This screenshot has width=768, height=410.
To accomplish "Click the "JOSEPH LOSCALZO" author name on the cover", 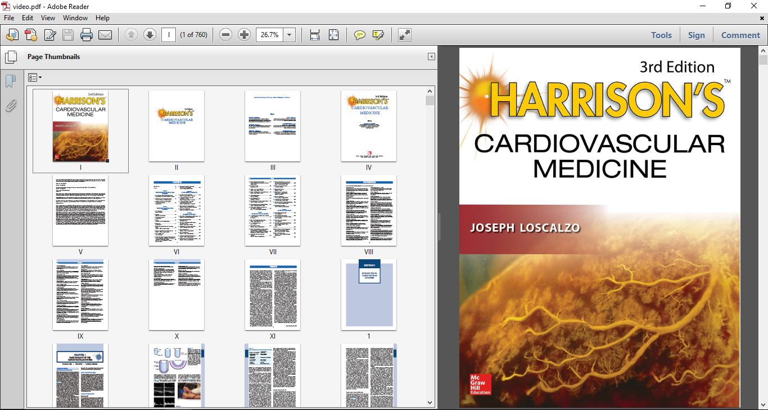I will [525, 228].
